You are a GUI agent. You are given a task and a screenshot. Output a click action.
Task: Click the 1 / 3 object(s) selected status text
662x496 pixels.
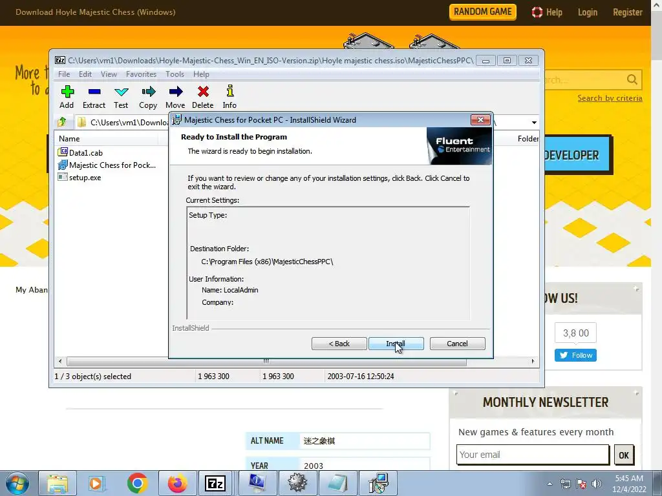93,377
